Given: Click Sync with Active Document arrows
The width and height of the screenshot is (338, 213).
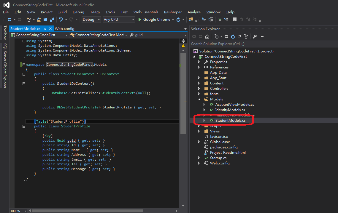Looking at the screenshot, I should (226, 36).
